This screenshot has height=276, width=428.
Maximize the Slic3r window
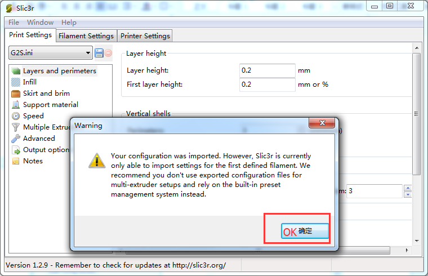(x=390, y=6)
